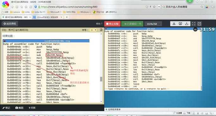Click the favorite star icon in address bar
Screen dimensions: 216x116
[x=154, y=7]
